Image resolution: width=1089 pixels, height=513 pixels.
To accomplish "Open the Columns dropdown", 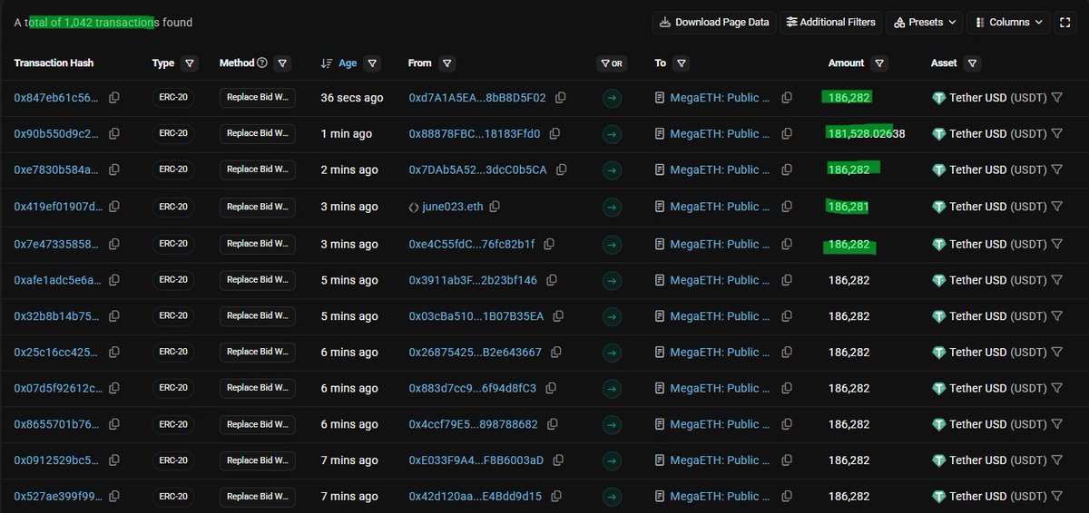I will pyautogui.click(x=1009, y=22).
